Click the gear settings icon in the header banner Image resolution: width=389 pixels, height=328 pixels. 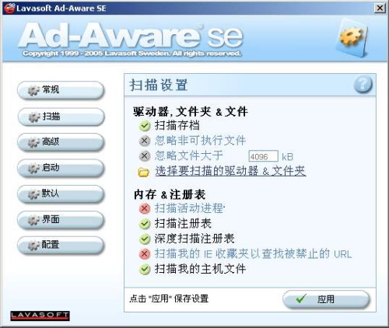352,37
